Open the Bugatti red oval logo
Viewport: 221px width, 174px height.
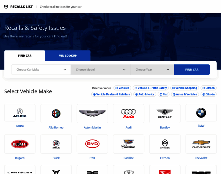click(20, 144)
